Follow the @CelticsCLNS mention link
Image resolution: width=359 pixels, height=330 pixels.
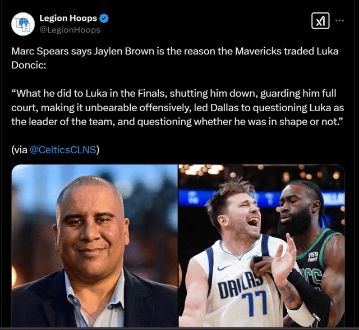63,150
